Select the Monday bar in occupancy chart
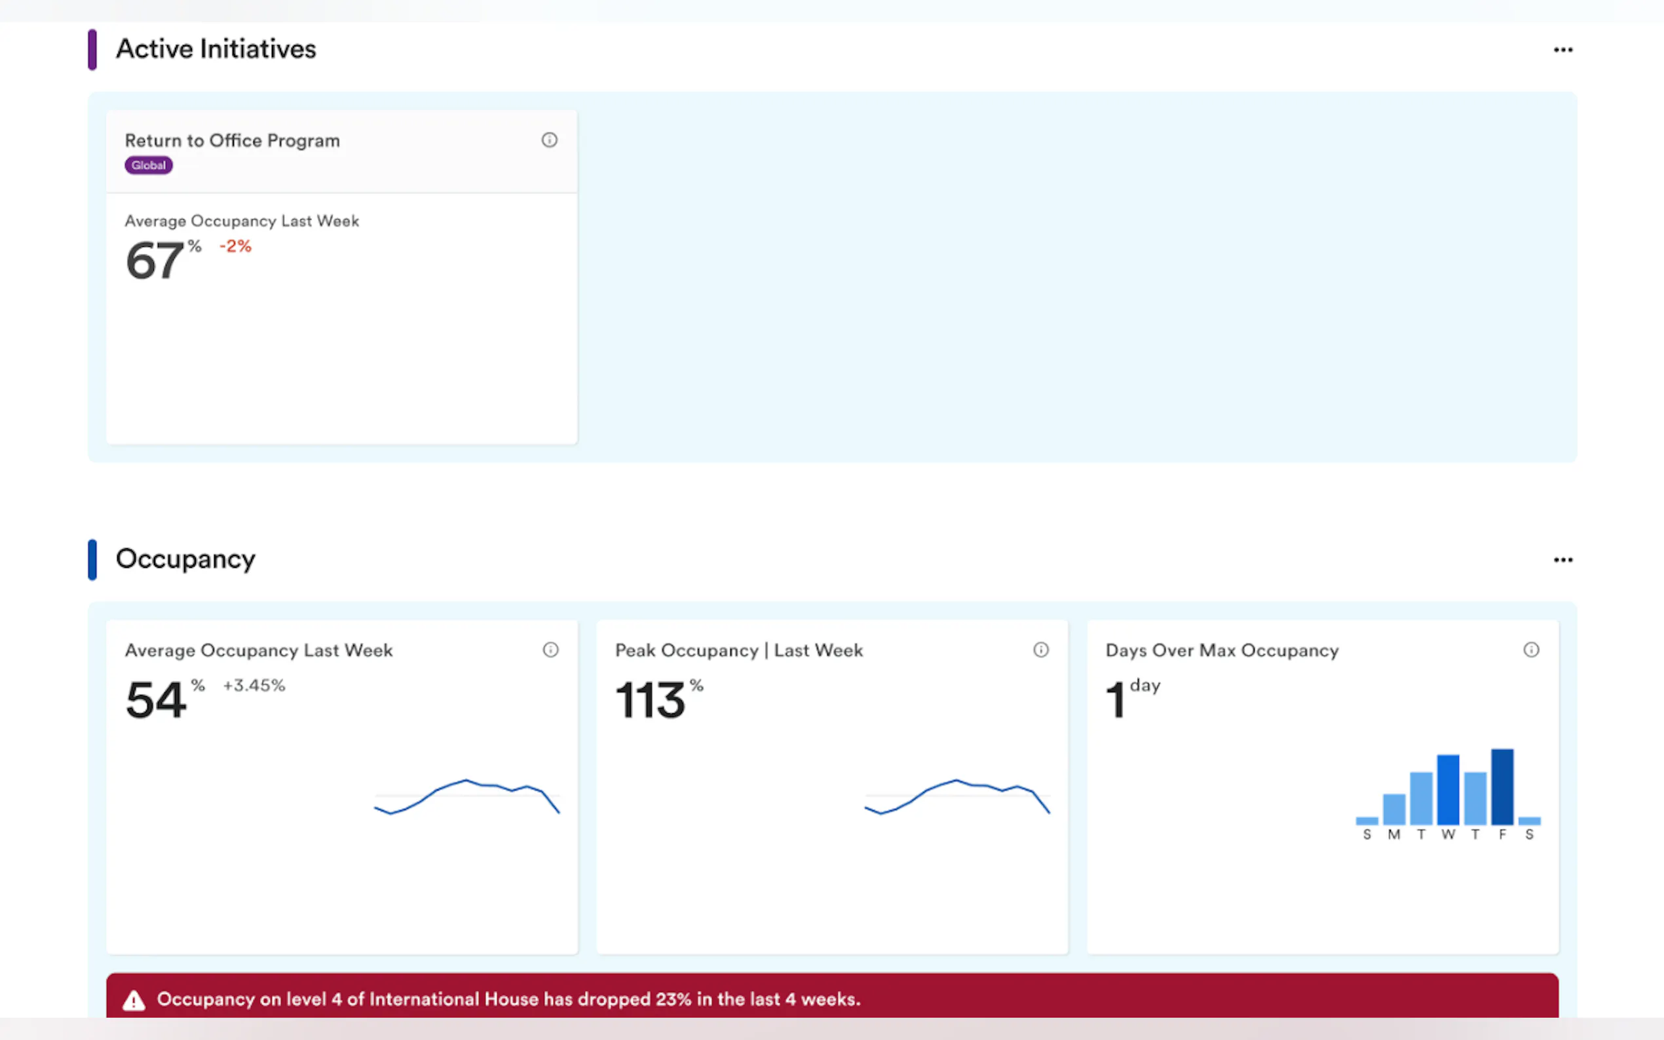 pos(1393,809)
